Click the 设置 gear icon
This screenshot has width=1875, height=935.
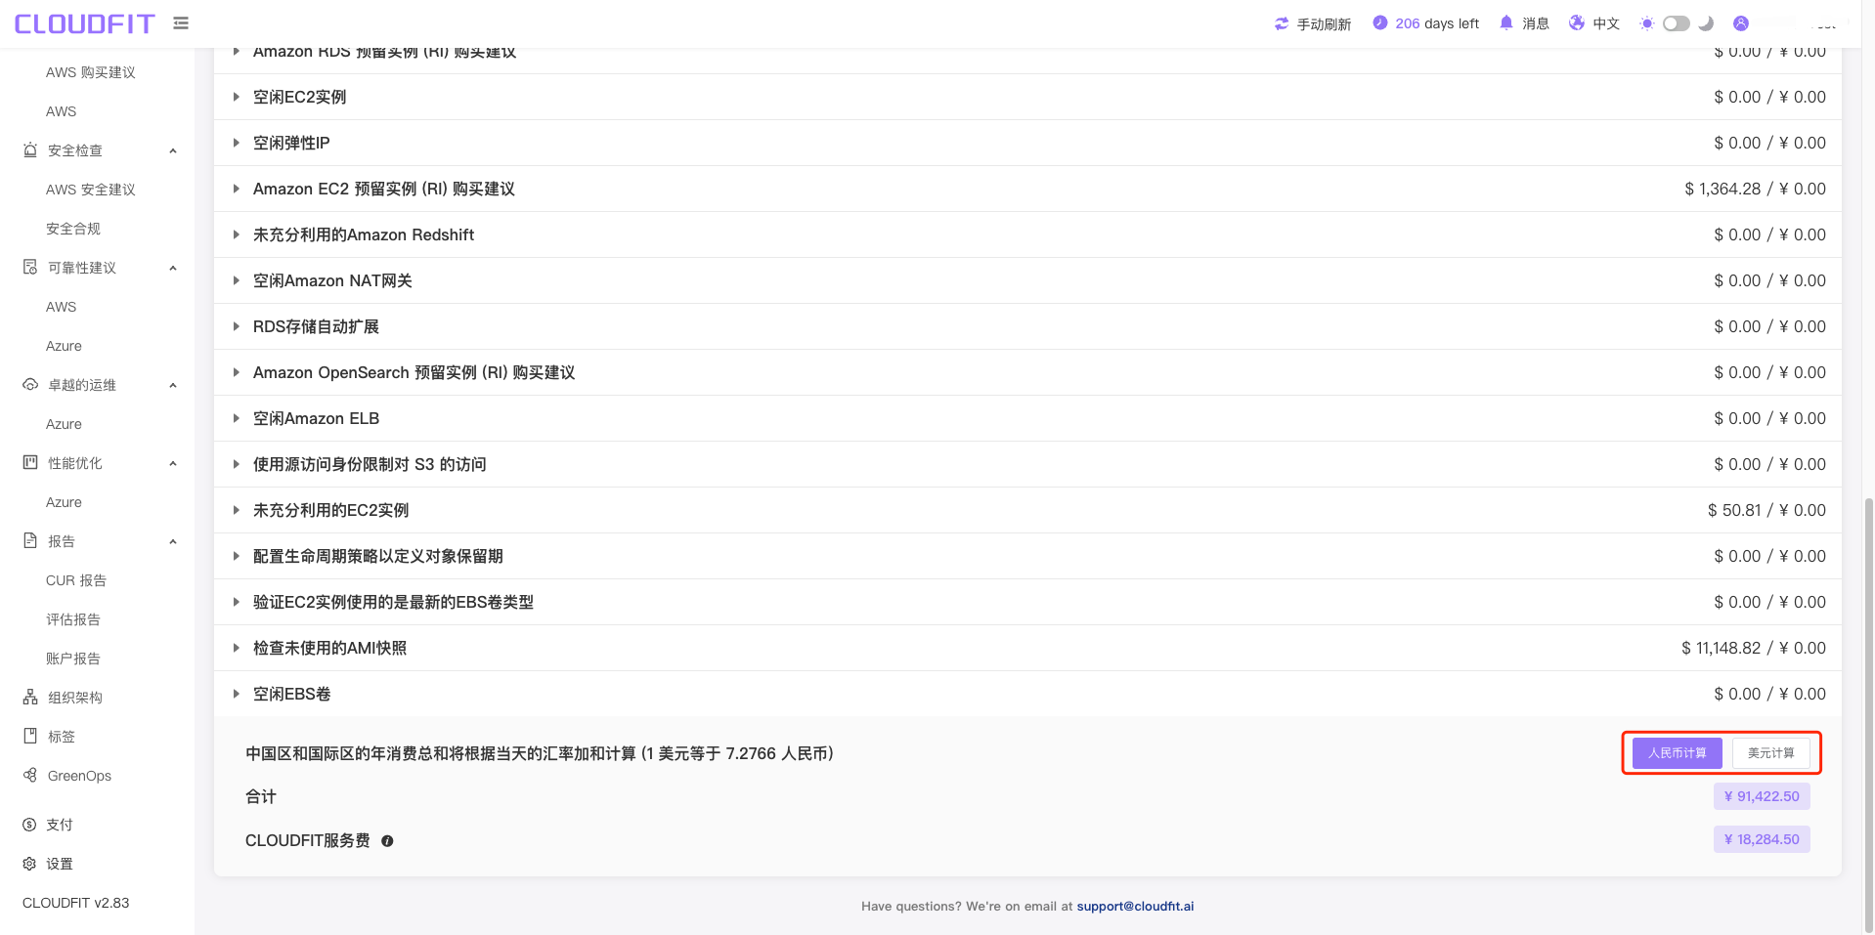29,864
